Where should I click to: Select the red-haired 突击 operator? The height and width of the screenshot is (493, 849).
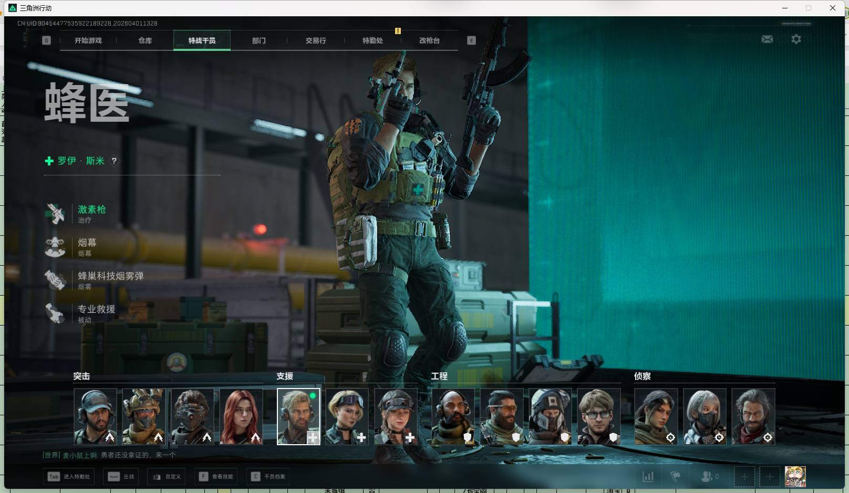[x=241, y=416]
